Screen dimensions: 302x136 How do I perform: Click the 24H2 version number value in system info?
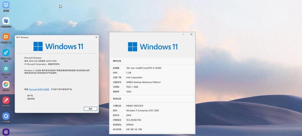click(x=129, y=115)
